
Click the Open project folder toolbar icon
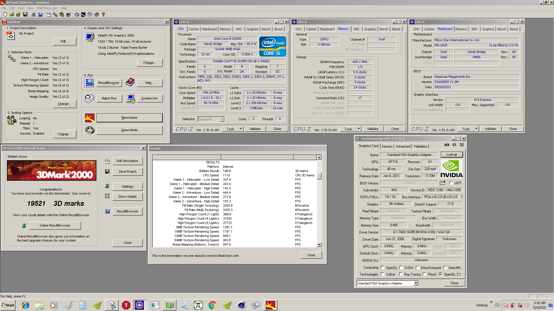coord(12,14)
